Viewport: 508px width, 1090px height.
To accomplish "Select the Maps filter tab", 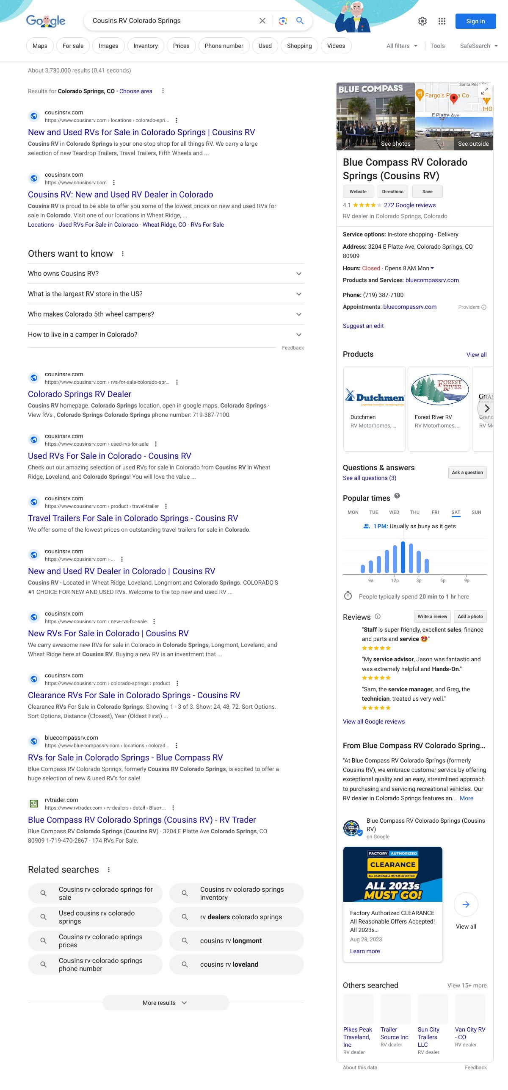I will [40, 46].
